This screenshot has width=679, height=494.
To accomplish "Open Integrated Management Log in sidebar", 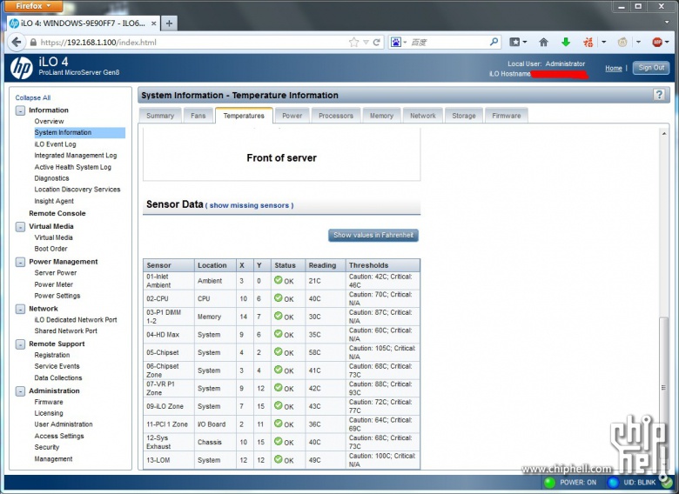I will [x=76, y=156].
